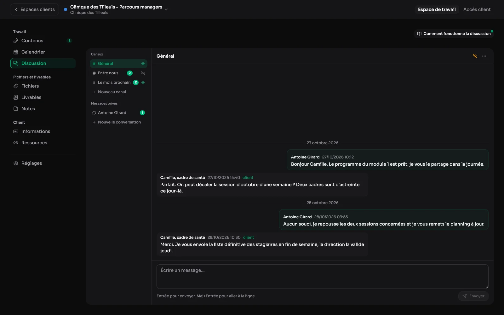Click the Réglages gear icon

tap(16, 163)
